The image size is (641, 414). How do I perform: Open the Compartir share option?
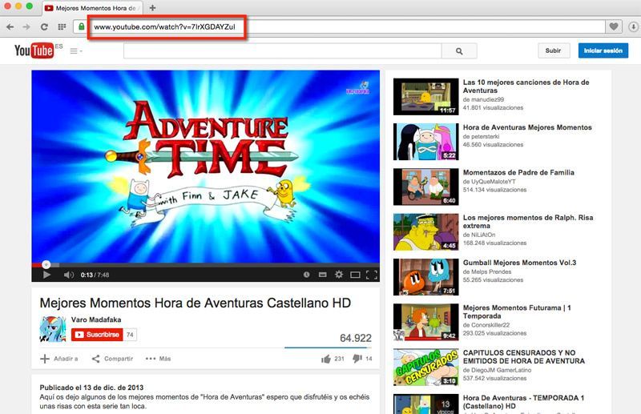click(x=112, y=359)
